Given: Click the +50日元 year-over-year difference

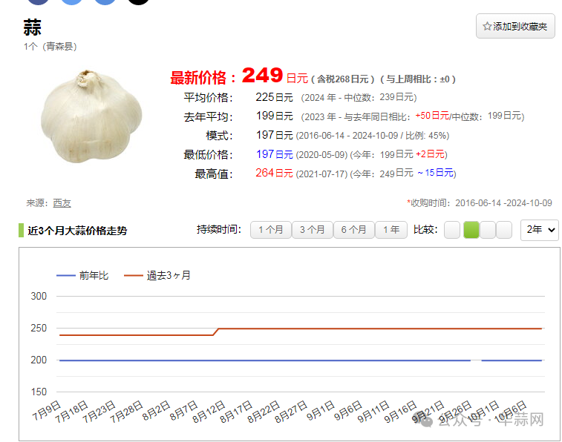Looking at the screenshot, I should (x=432, y=116).
